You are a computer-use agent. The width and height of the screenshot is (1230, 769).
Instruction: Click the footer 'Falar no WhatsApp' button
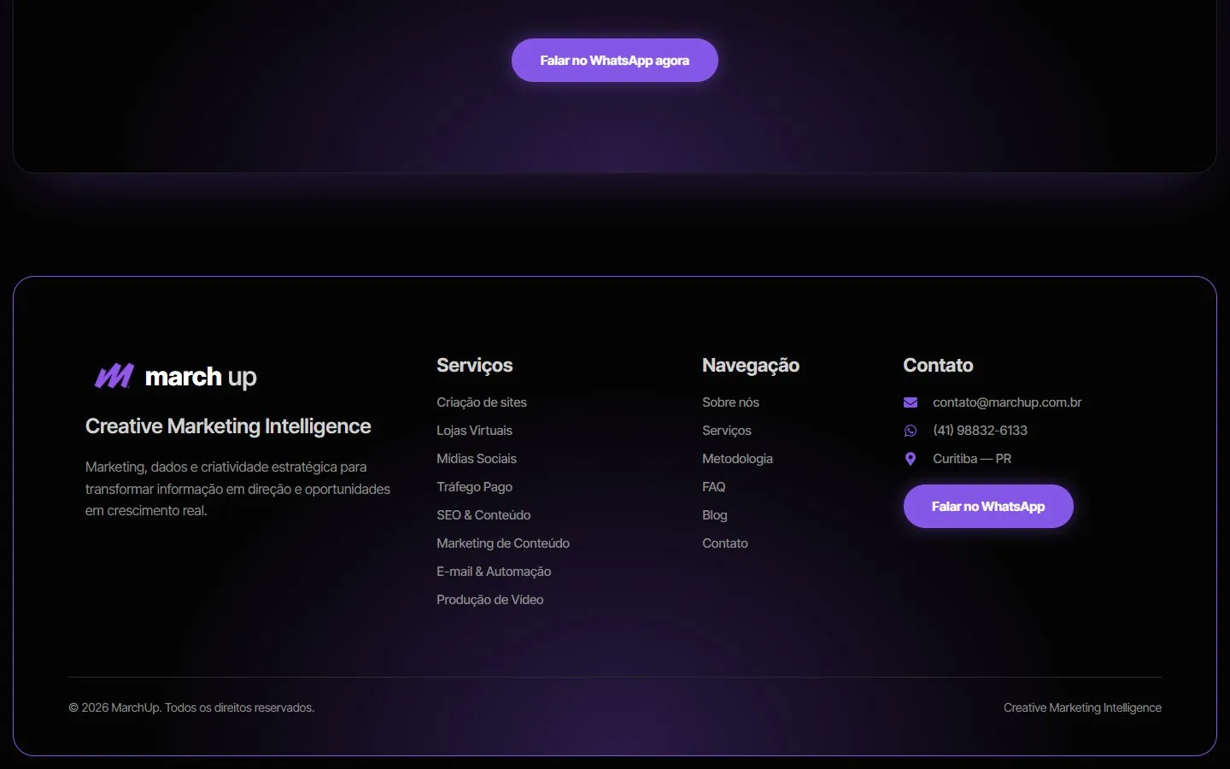pyautogui.click(x=988, y=507)
